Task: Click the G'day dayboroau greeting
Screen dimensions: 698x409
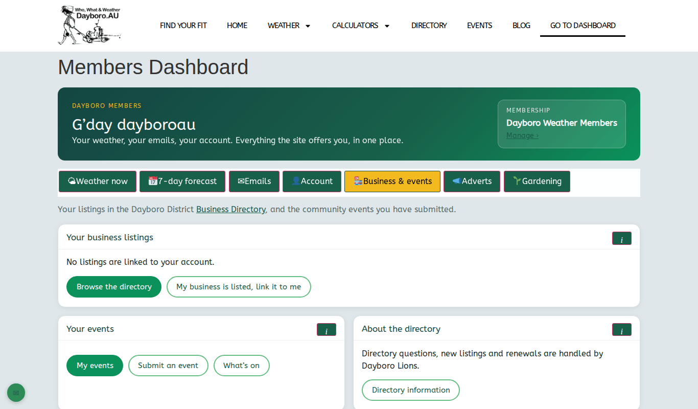Action: pos(134,124)
